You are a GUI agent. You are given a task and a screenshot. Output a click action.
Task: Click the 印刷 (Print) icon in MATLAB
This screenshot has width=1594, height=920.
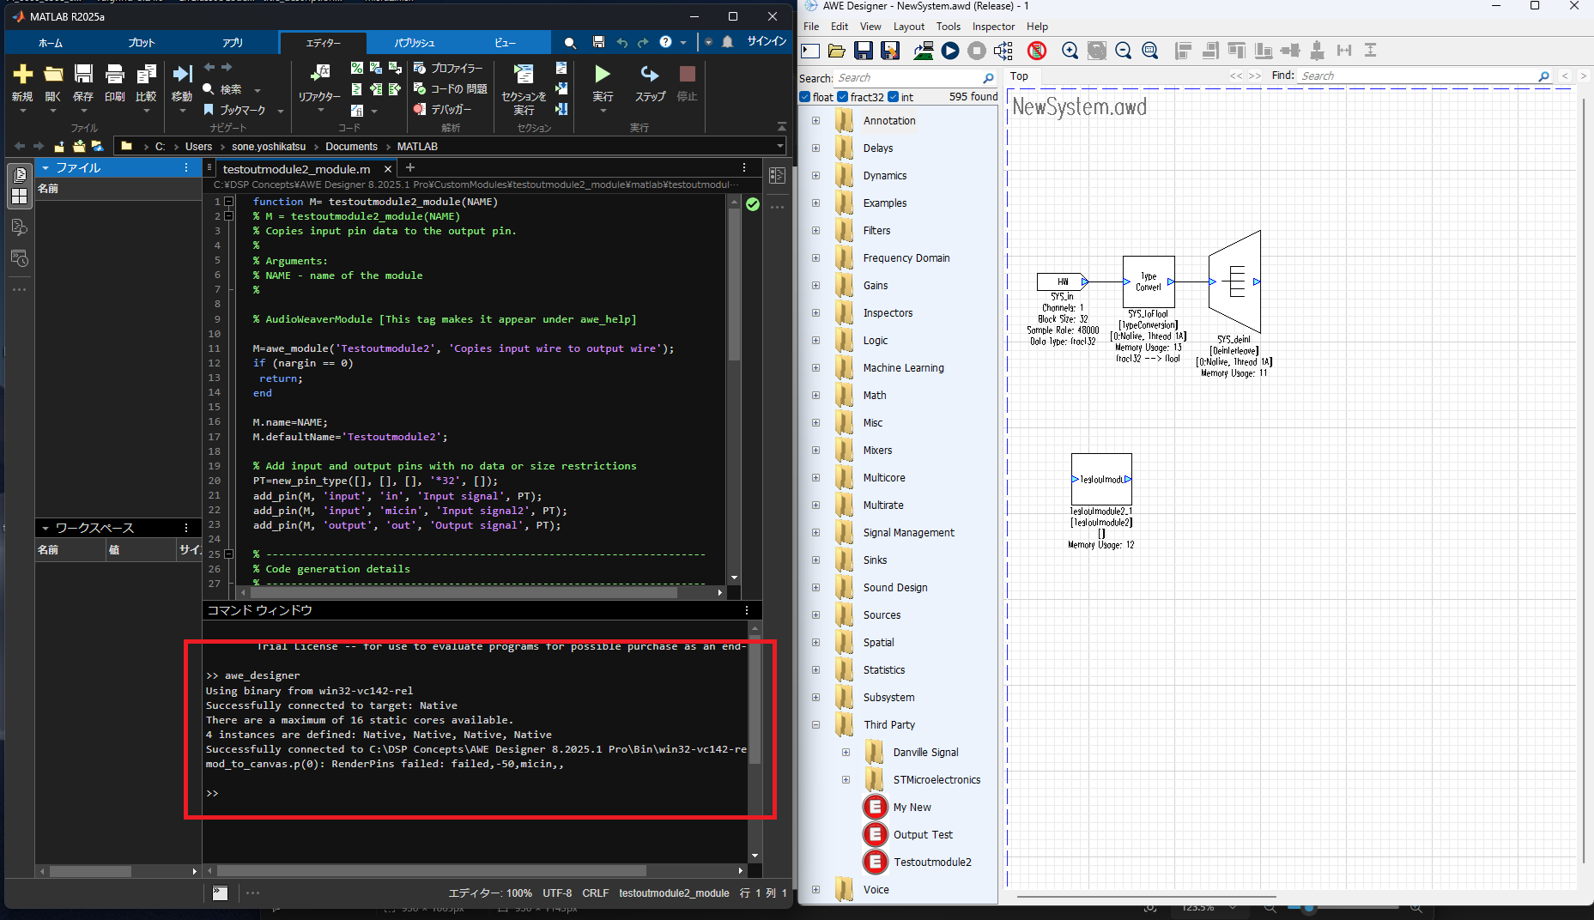114,75
